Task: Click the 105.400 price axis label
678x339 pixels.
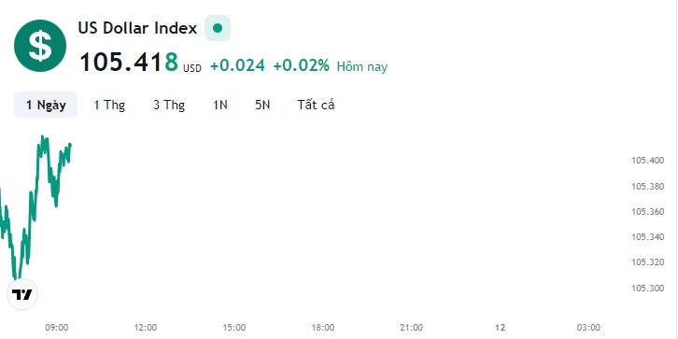Action: coord(648,161)
